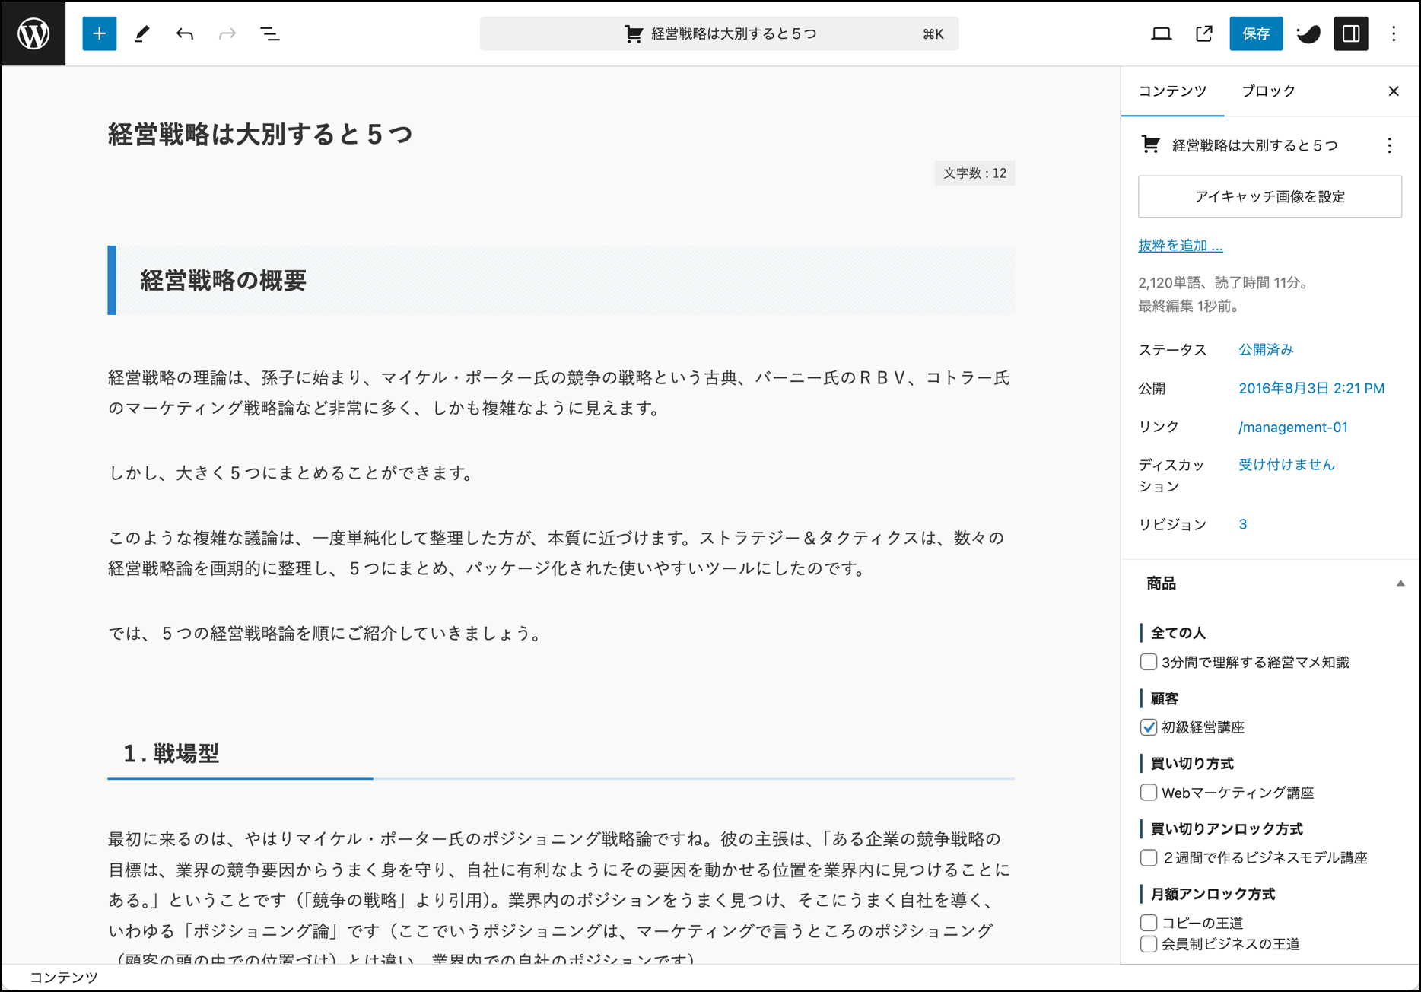Click the WordPress logo icon

33,33
